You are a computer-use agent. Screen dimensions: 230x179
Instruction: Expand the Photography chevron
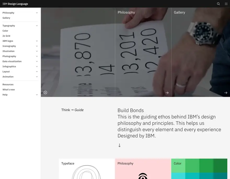tap(37, 56)
